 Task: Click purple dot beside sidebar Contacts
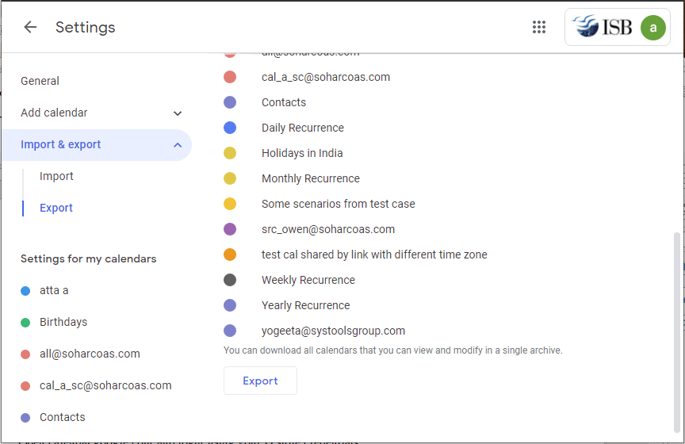coord(25,418)
